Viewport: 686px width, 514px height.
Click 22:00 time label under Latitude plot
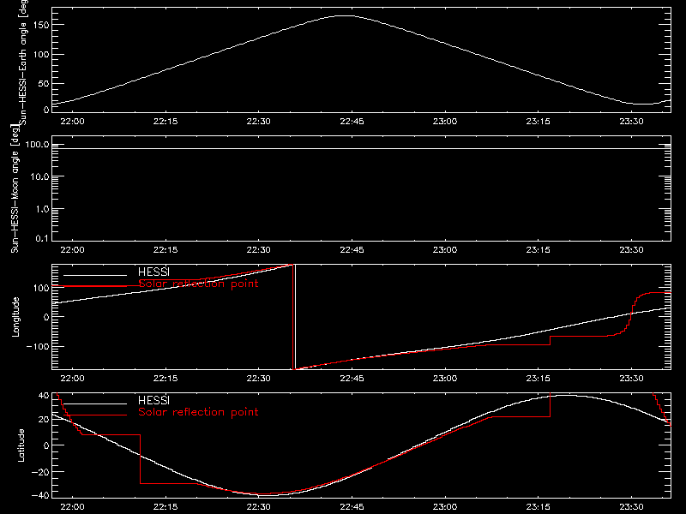[x=72, y=506]
